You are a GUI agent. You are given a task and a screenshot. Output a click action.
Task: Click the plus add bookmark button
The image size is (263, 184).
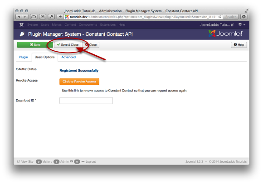[x=60, y=17]
